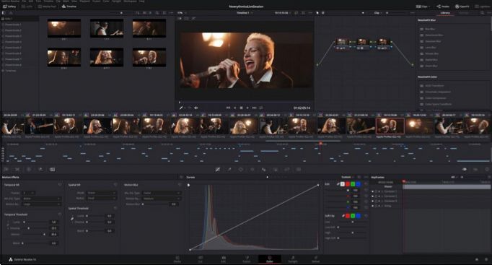Open Project Settings gear icon
The height and width of the screenshot is (265, 492).
(x=487, y=259)
